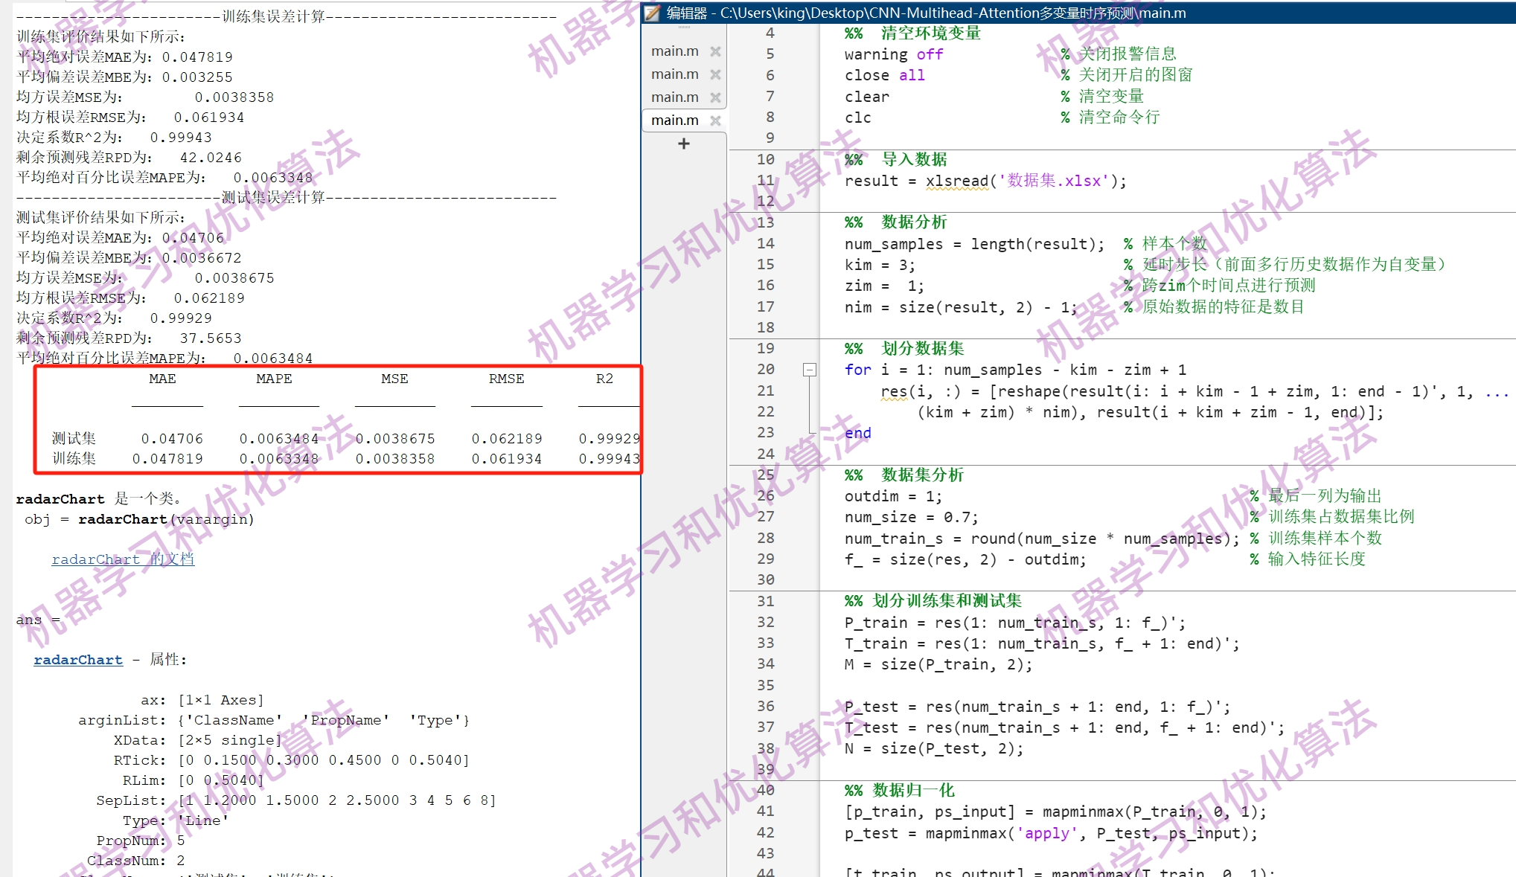Click the xlsread function in line 11

(956, 181)
